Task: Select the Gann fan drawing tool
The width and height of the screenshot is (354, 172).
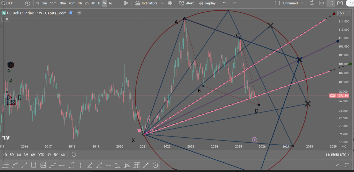Action: click(127, 165)
